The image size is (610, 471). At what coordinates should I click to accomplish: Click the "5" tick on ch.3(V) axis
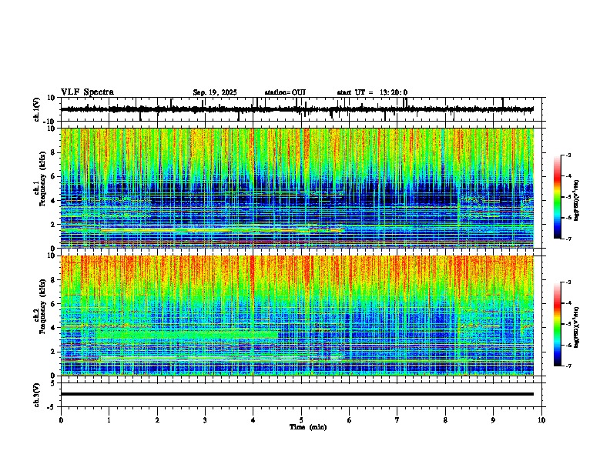54,382
